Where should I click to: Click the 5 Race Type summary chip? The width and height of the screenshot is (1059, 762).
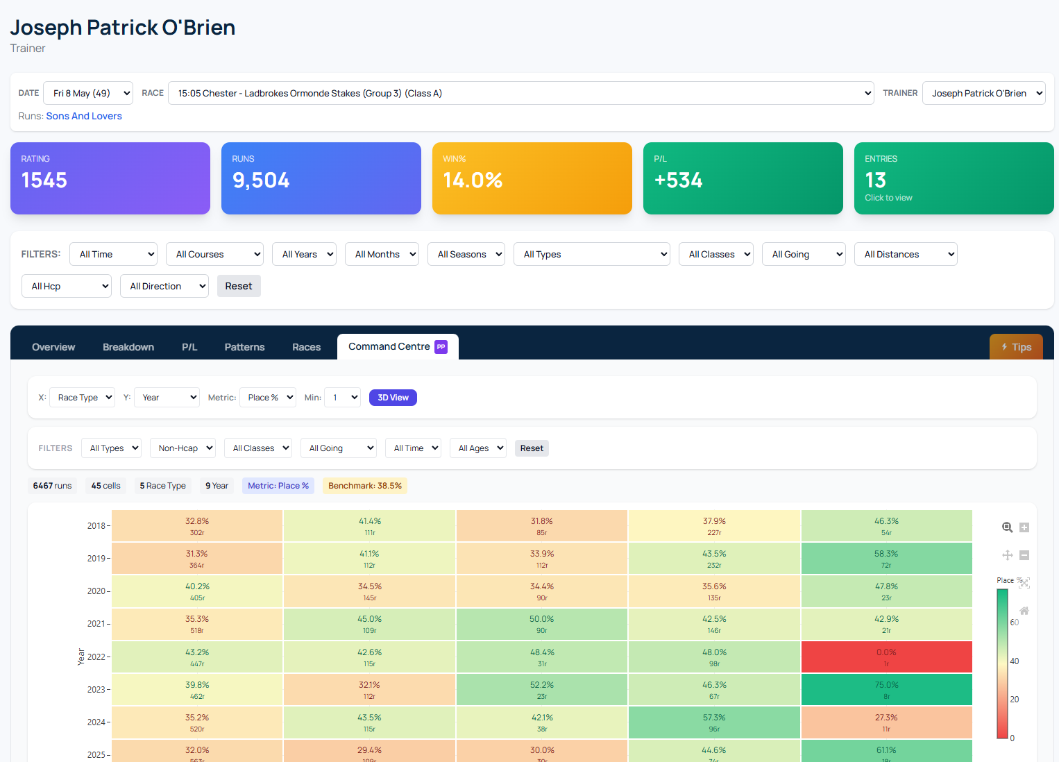163,486
